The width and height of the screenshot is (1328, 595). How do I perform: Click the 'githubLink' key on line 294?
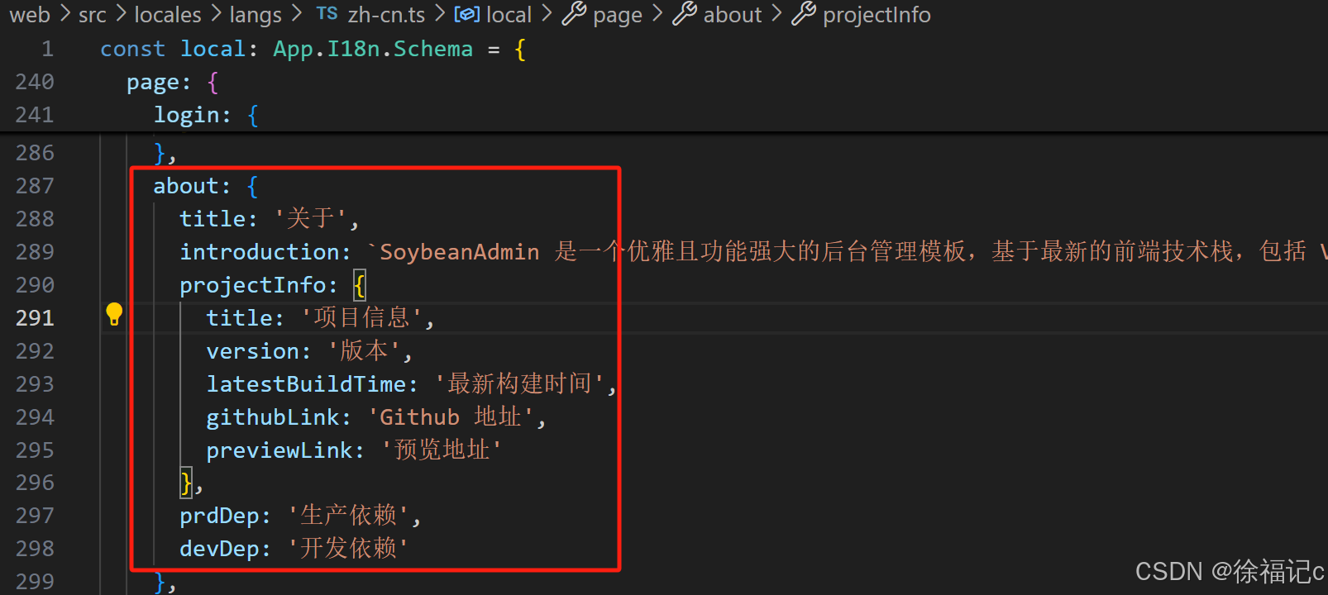[x=273, y=417]
